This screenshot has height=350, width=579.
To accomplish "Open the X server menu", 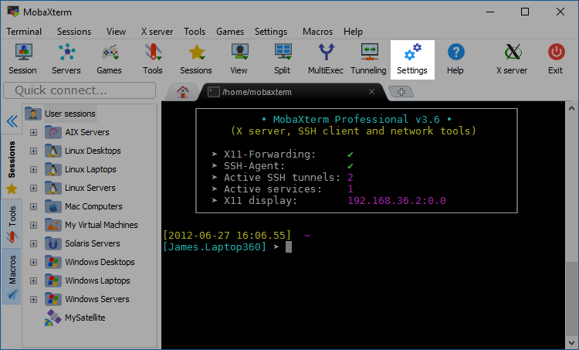I will click(x=157, y=32).
